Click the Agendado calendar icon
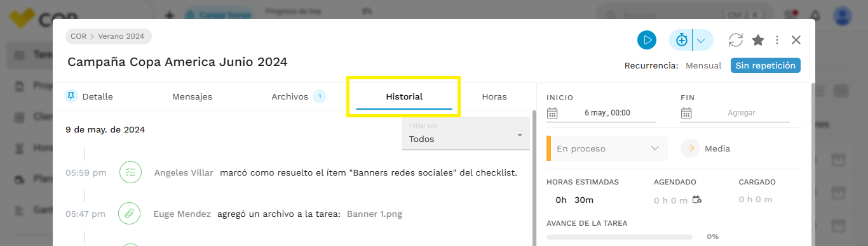Screen dimensions: 868x246 tap(697, 200)
